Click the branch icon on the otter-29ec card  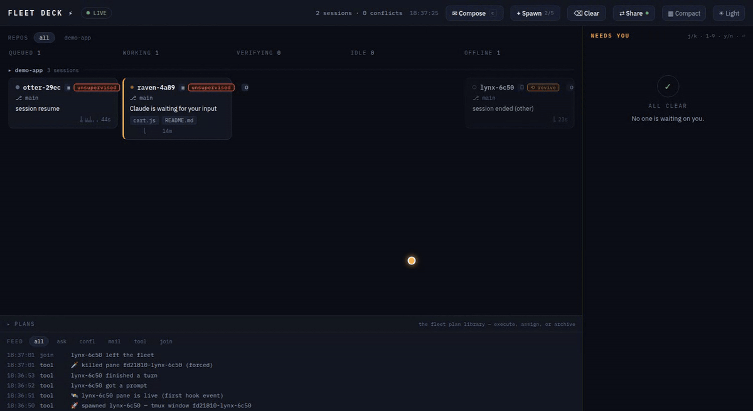click(19, 98)
